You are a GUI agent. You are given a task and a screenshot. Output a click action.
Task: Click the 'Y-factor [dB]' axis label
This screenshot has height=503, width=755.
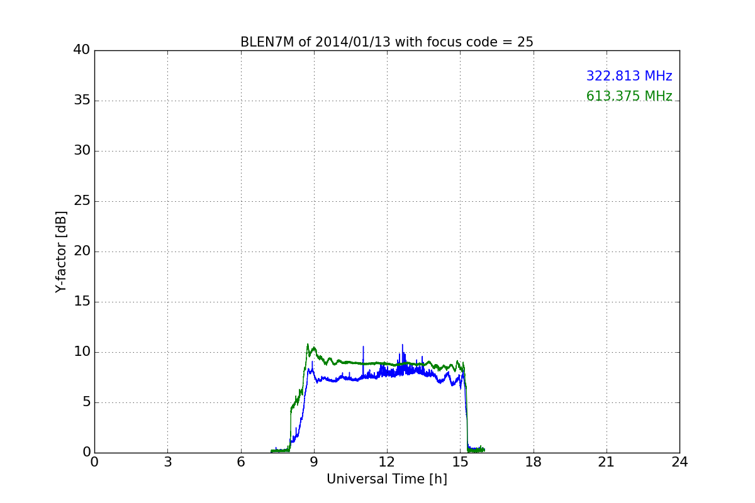coord(61,251)
